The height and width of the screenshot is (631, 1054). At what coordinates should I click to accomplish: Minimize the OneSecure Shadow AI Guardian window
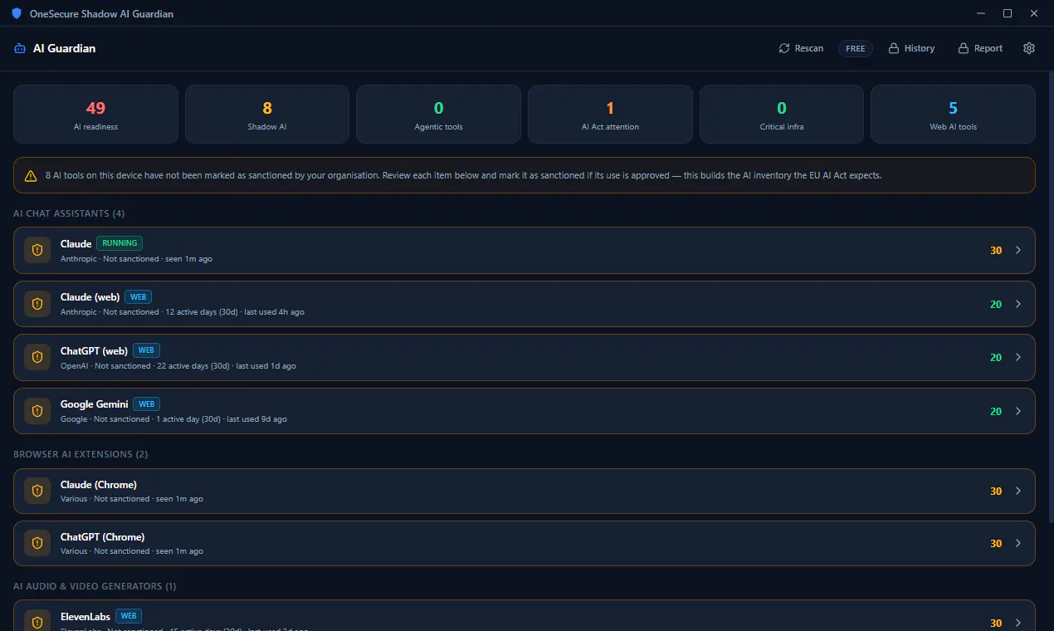coord(981,13)
